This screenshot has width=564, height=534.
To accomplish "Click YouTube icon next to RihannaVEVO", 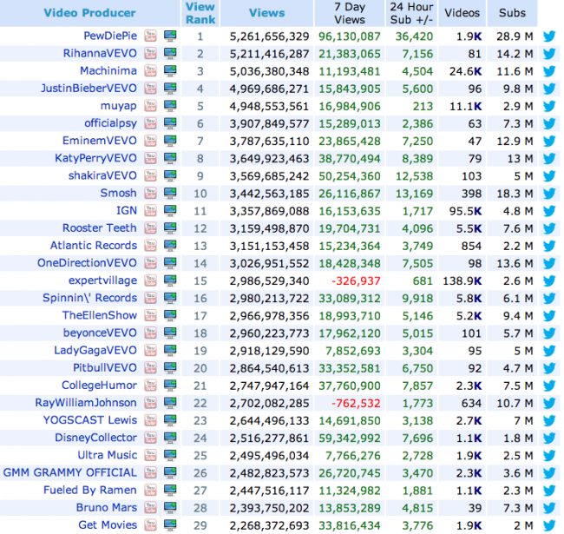I will tap(150, 53).
